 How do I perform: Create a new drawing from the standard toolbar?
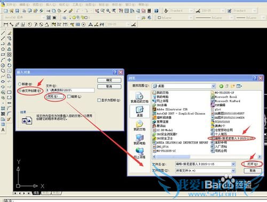6,11
